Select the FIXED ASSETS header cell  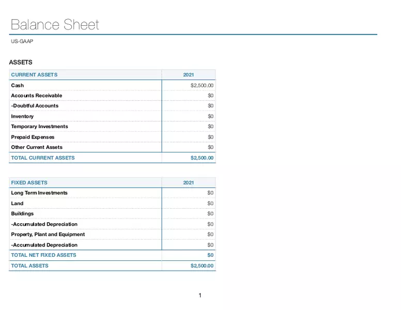[x=29, y=182]
